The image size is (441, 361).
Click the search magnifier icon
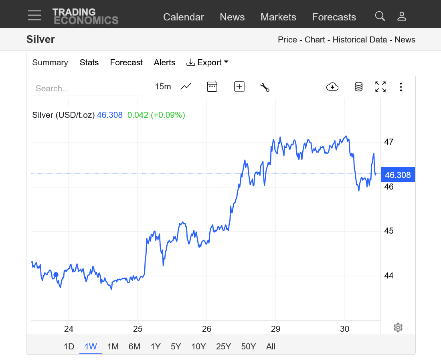(380, 16)
